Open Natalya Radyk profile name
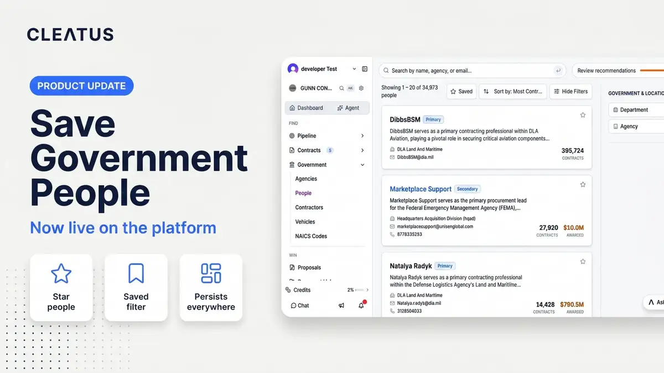Viewport: 664px width, 373px height. pos(411,266)
